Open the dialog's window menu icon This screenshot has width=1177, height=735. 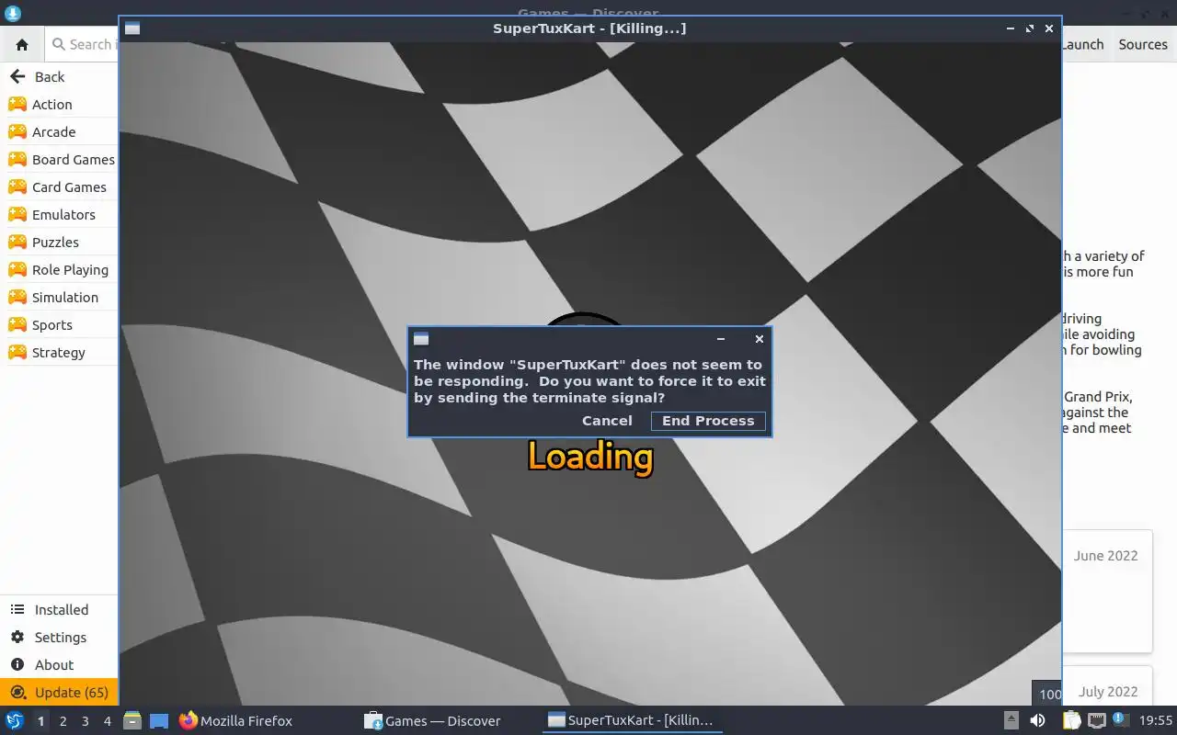pyautogui.click(x=421, y=339)
